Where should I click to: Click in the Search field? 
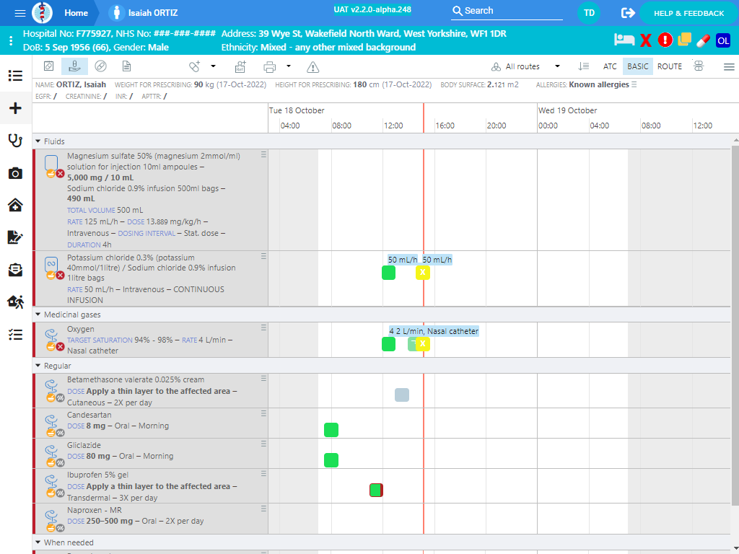tap(507, 11)
